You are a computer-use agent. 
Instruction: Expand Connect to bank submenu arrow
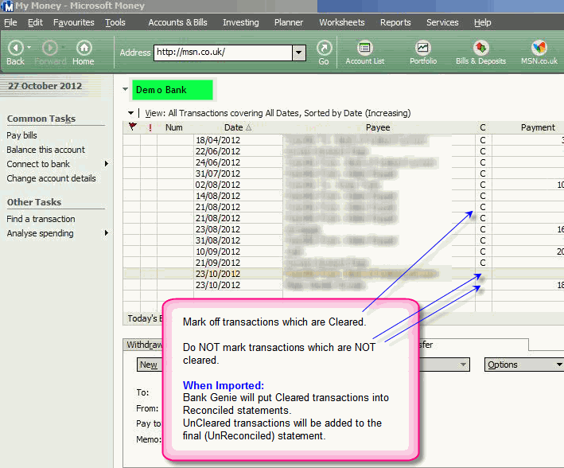pos(106,164)
